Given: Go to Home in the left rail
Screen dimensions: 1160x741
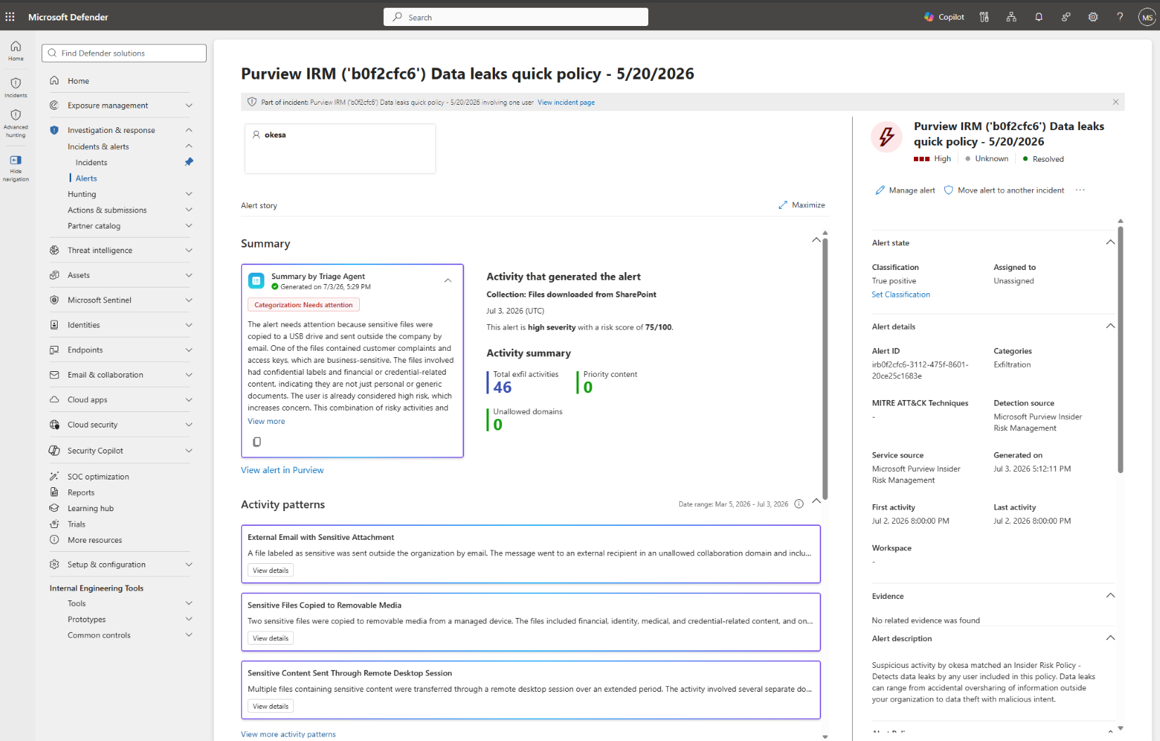Looking at the screenshot, I should [x=15, y=51].
